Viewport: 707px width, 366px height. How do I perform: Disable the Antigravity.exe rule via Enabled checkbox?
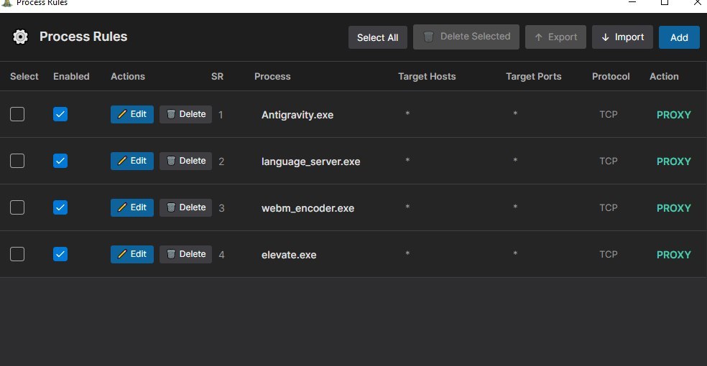pyautogui.click(x=60, y=114)
